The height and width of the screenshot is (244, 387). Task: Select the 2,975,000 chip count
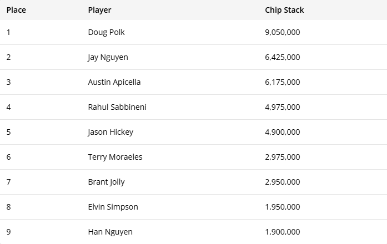[x=283, y=157]
